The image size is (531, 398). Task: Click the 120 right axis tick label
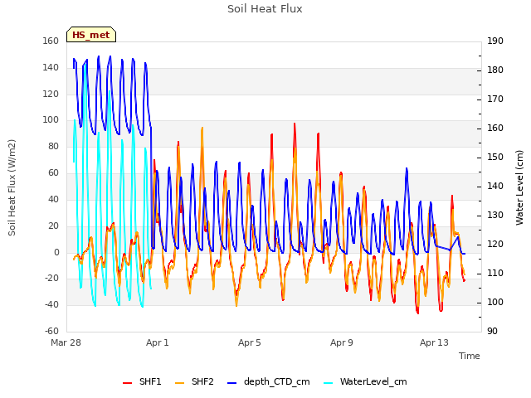495,244
